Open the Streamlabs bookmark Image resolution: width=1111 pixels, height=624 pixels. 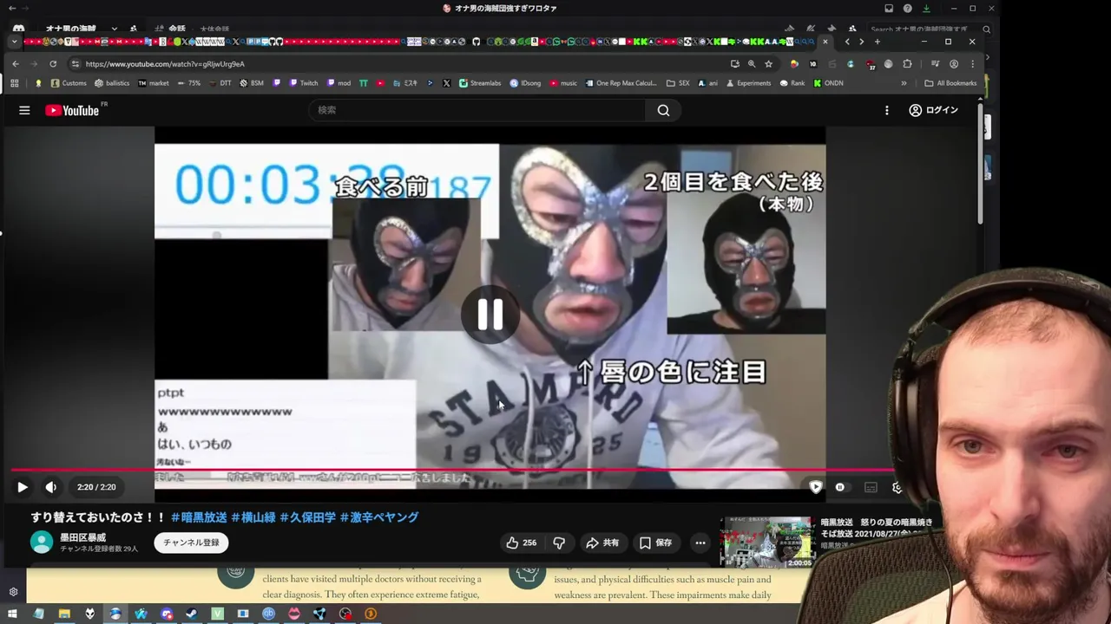pos(481,83)
